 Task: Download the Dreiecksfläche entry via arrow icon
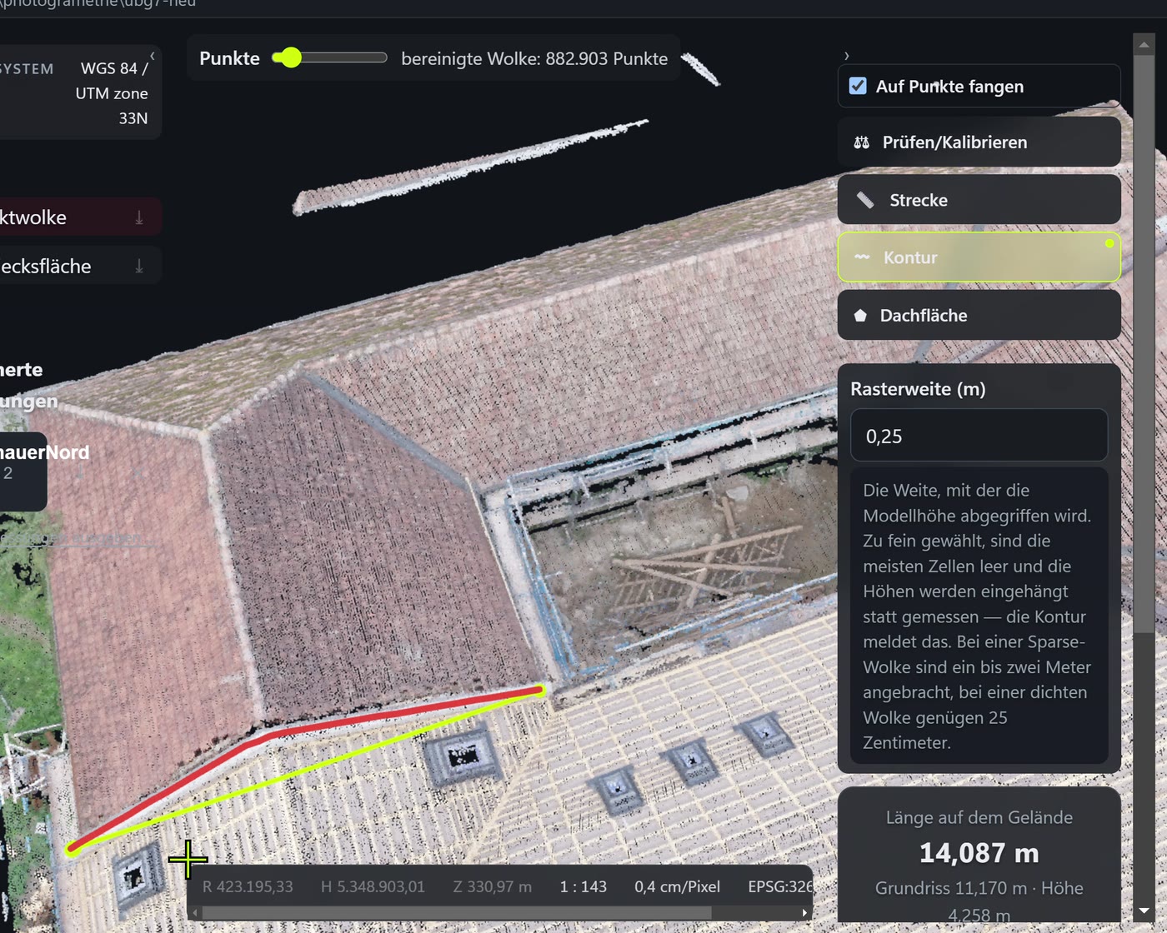coord(139,267)
